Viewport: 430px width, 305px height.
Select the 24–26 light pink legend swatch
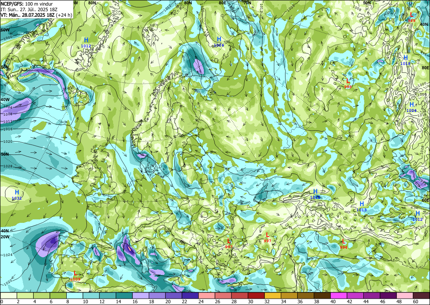click(207, 296)
